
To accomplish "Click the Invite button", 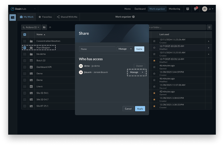I will pyautogui.click(x=139, y=49).
